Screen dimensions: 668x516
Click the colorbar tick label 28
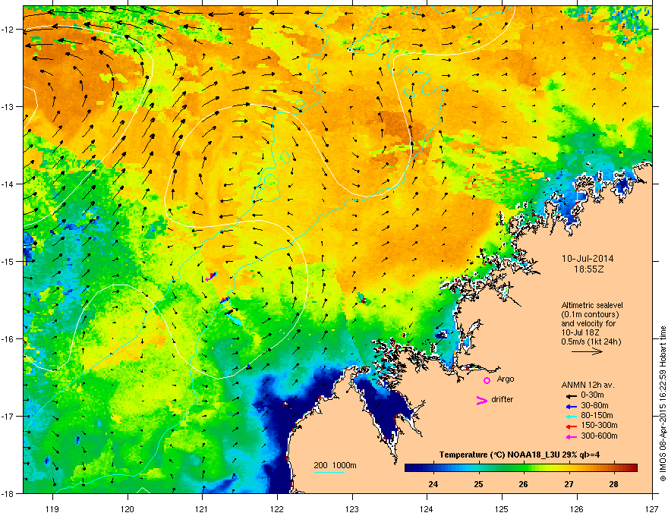point(614,484)
